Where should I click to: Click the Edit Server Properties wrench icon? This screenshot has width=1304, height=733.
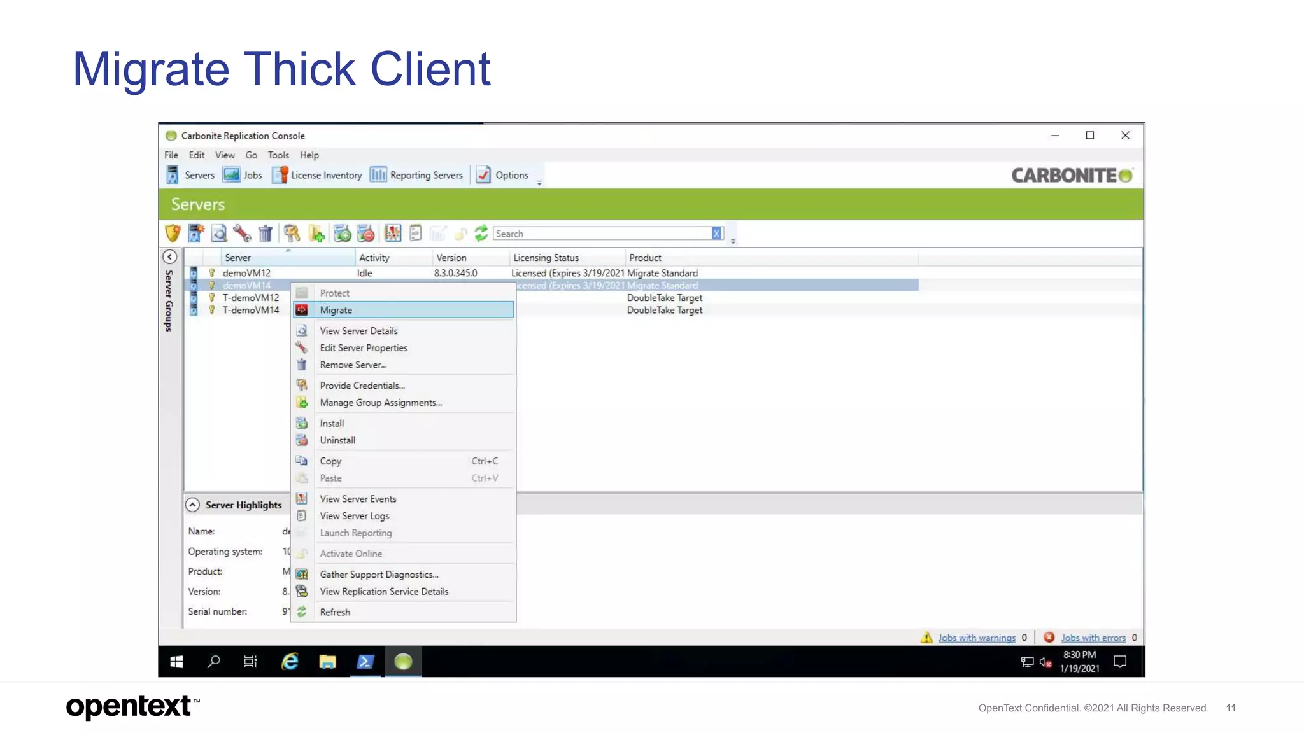tap(242, 234)
